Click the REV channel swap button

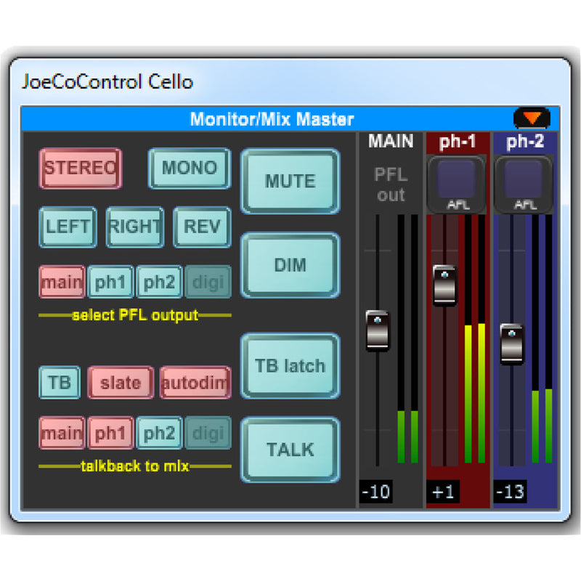202,227
